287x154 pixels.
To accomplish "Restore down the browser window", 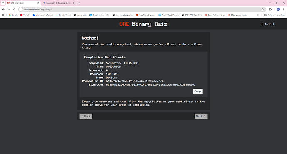I will [277, 3].
